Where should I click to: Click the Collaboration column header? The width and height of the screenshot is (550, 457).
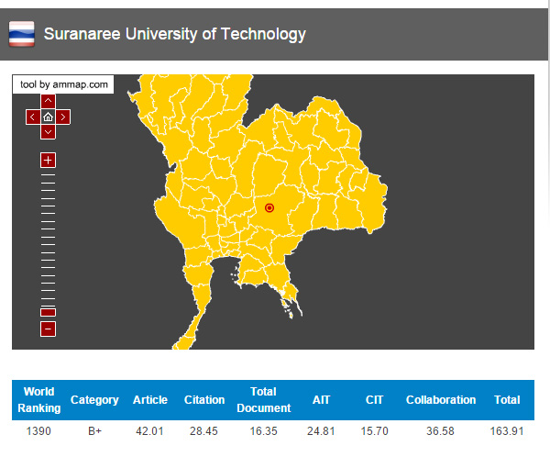click(441, 400)
